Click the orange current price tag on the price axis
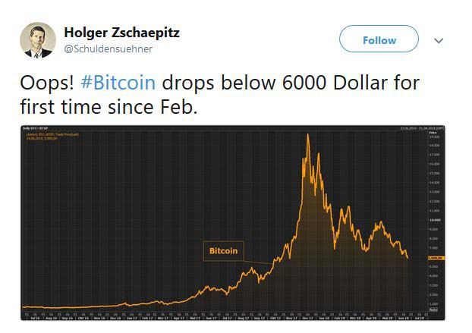Viewport: 472px width, 333px height. point(435,258)
